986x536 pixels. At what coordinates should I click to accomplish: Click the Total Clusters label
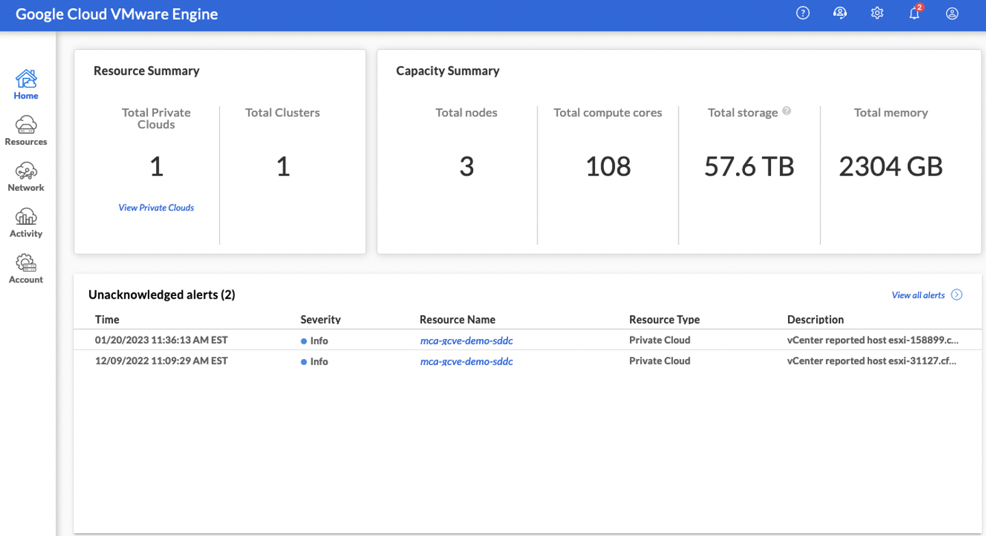click(283, 112)
